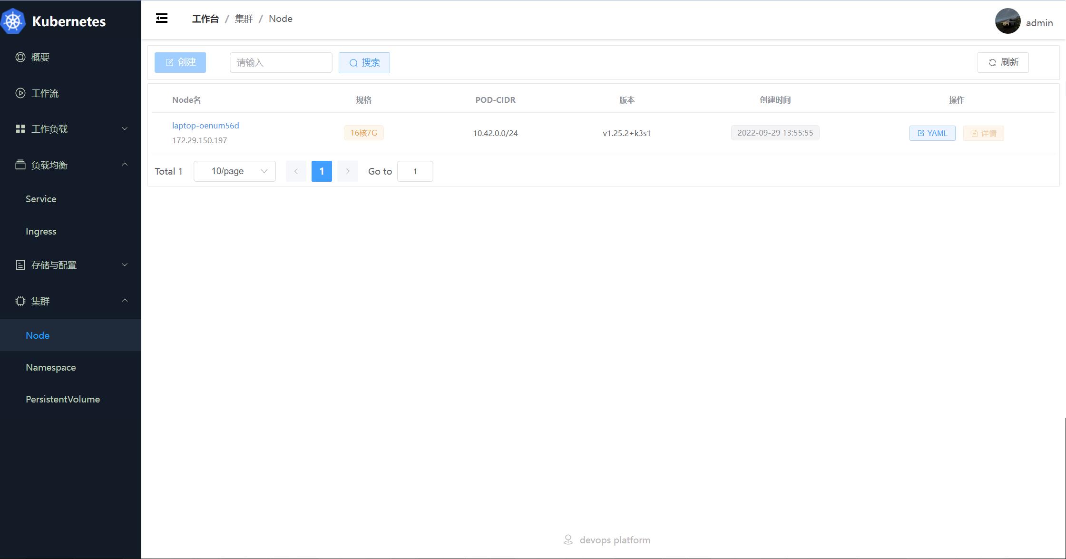
Task: Go to PersistentVolume page
Action: [63, 399]
